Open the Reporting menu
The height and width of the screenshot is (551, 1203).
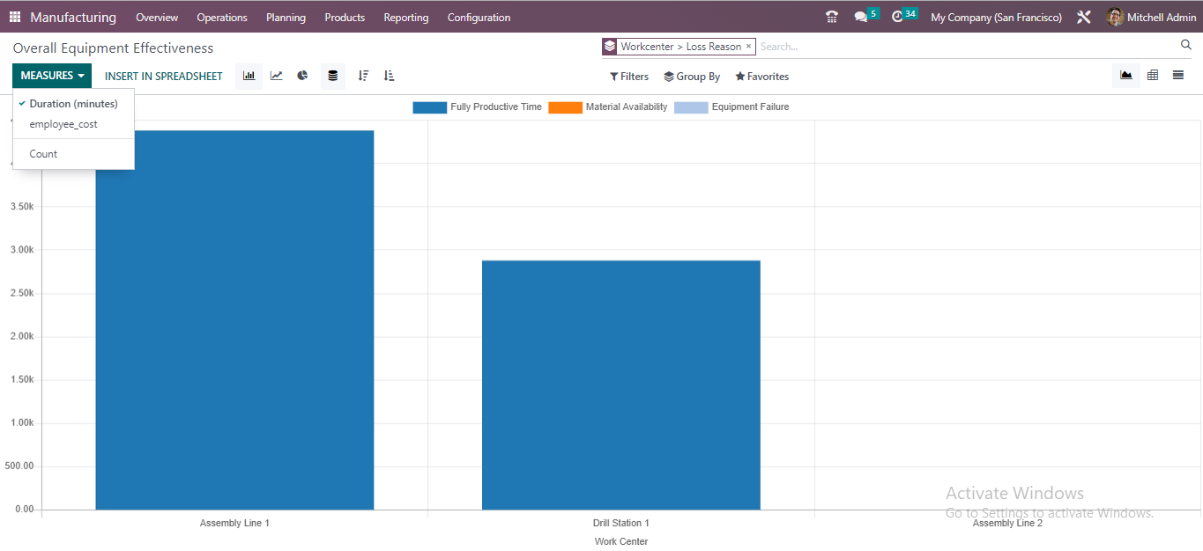tap(405, 17)
